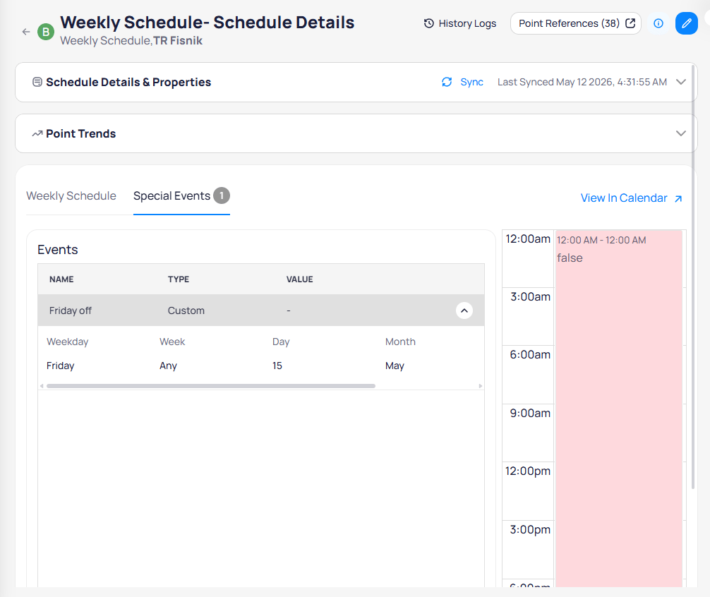Go back using the left arrow icon
This screenshot has height=597, width=710.
click(x=26, y=32)
